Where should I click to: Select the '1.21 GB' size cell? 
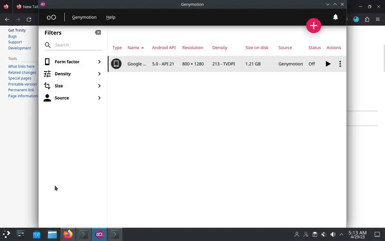(x=253, y=64)
